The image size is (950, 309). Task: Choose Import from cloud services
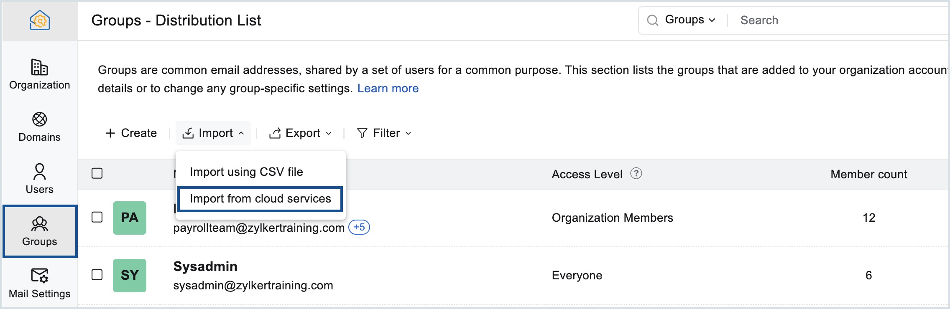pos(260,199)
